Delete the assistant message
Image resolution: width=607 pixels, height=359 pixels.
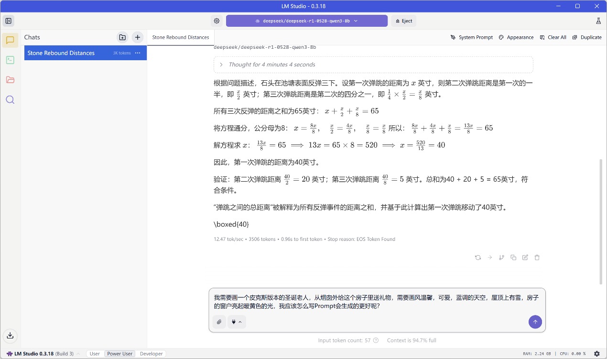(x=537, y=257)
